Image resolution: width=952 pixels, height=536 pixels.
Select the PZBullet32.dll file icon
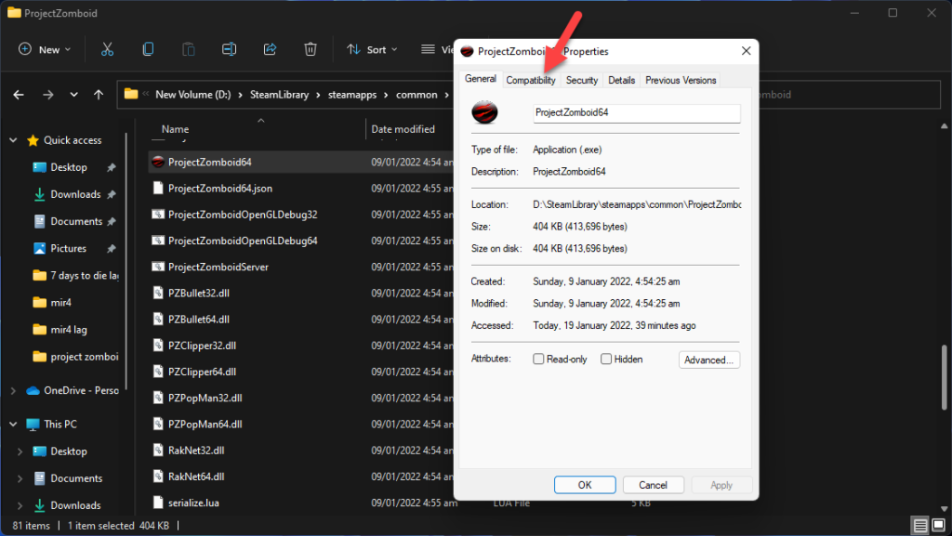click(x=158, y=293)
